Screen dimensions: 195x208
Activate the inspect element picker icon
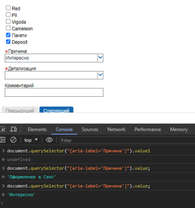pyautogui.click(x=3, y=129)
